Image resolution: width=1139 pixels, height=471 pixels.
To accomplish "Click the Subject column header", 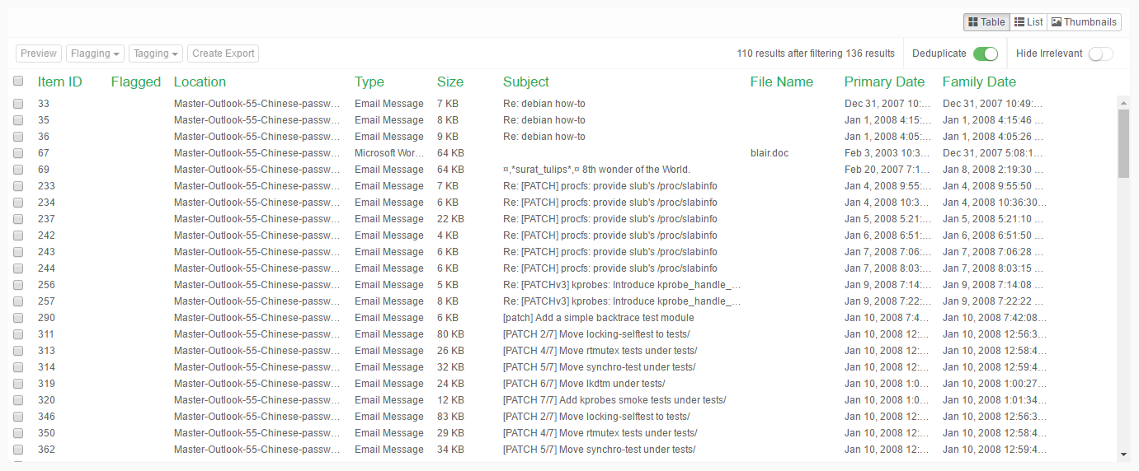I will click(x=525, y=82).
